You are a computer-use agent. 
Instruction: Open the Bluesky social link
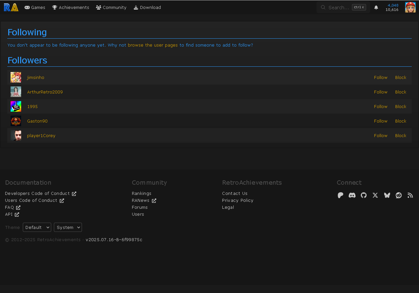click(387, 195)
